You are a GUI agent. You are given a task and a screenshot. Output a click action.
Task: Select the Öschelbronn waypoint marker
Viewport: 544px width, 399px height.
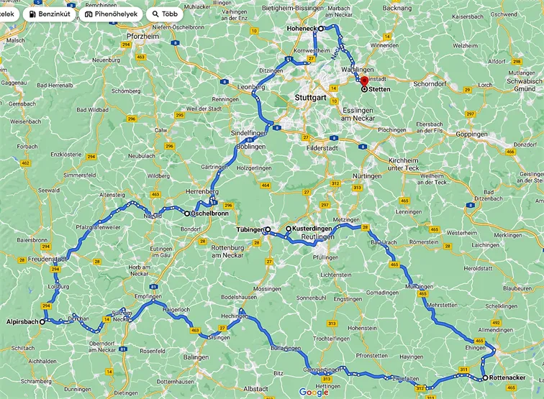click(187, 214)
